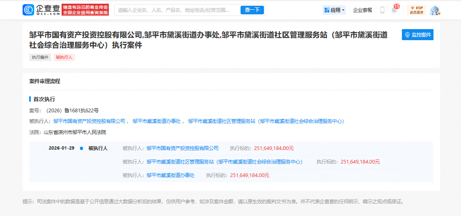Focus the company name search field
Viewport: 461px width, 216px height.
(x=174, y=10)
